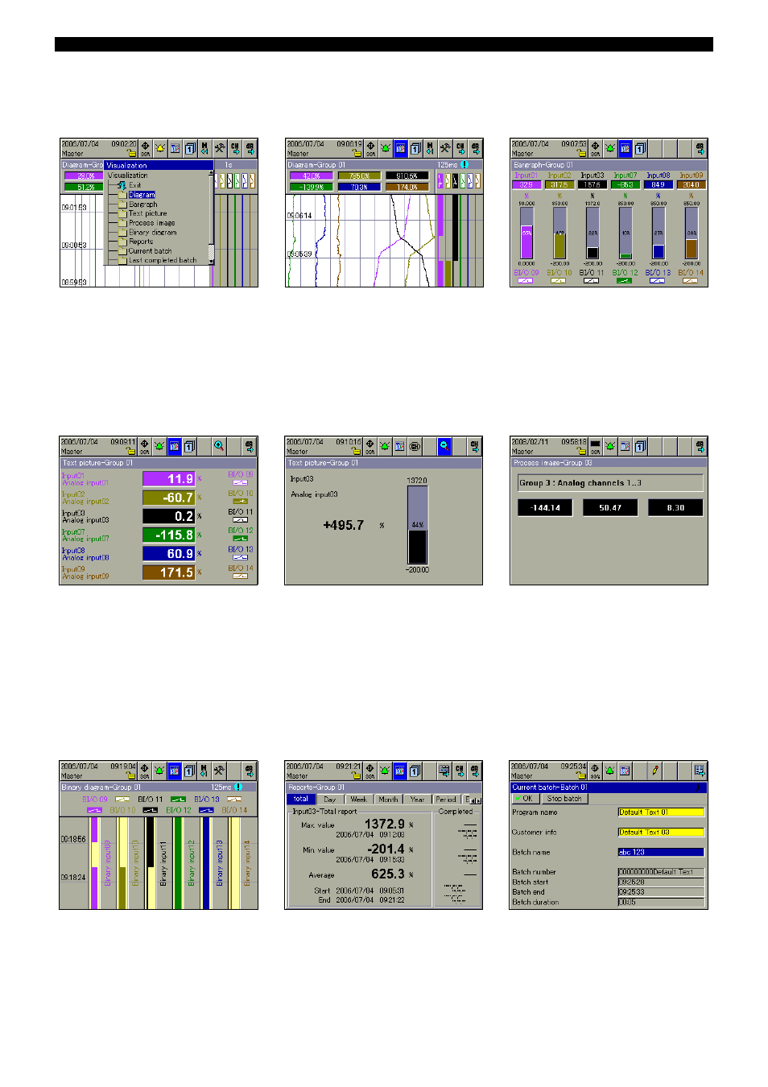
Task: Click the blue exclamation icon on Binary diagram screen
Action: point(238,787)
